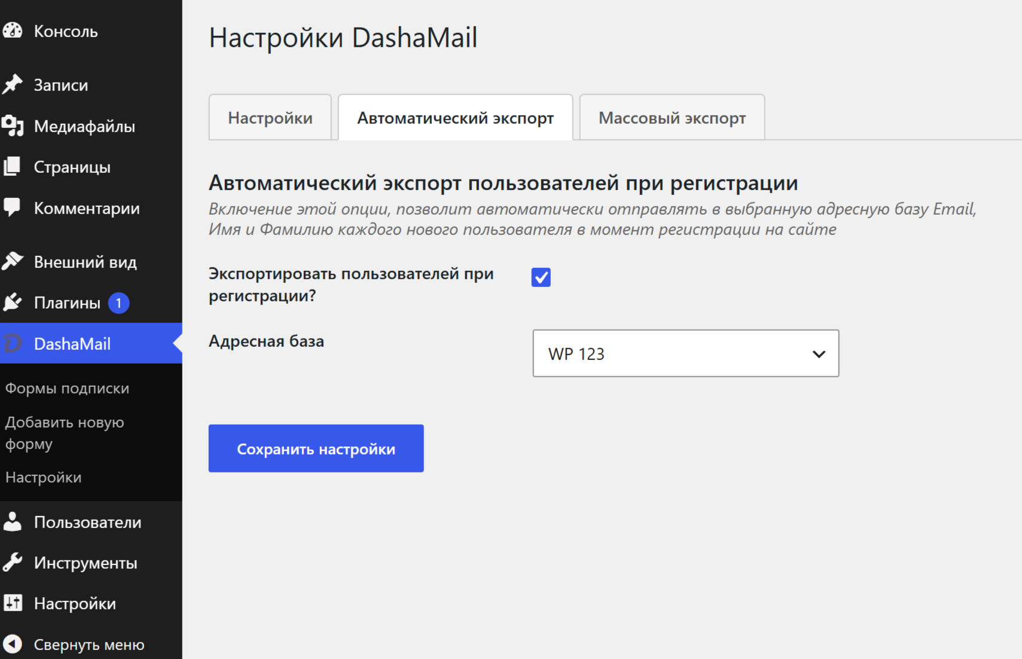Click the Настройки DashaMail page heading

tap(343, 38)
